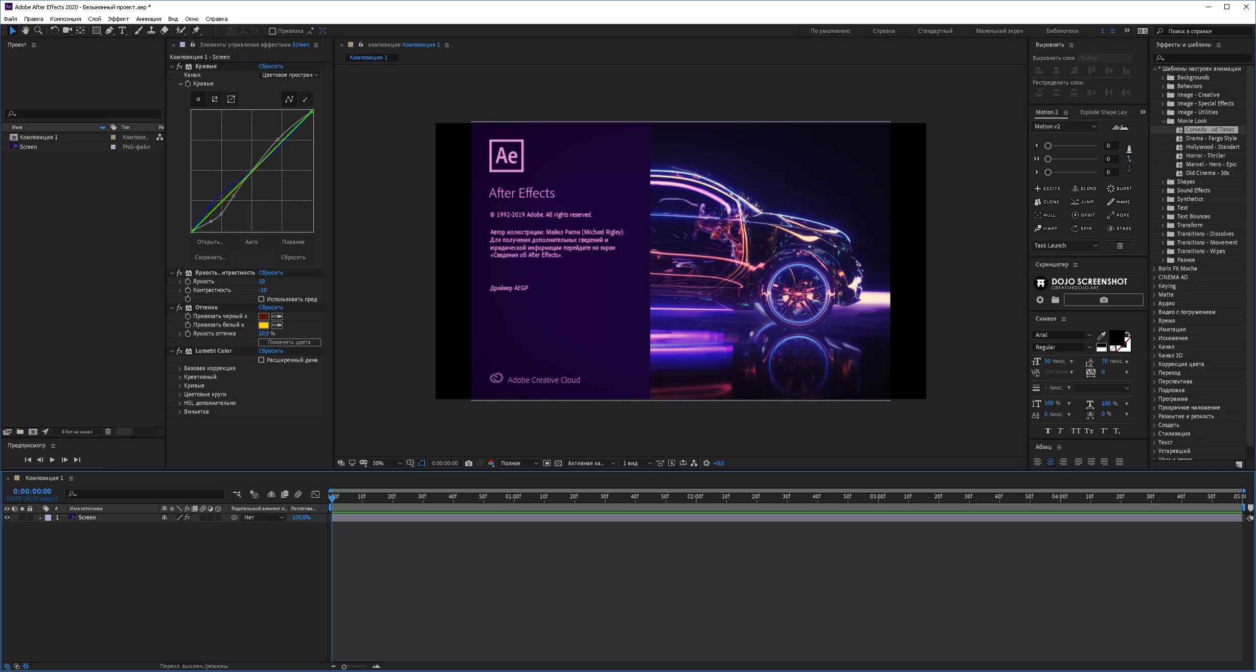
Task: Click the Shape tool icon
Action: [x=96, y=31]
